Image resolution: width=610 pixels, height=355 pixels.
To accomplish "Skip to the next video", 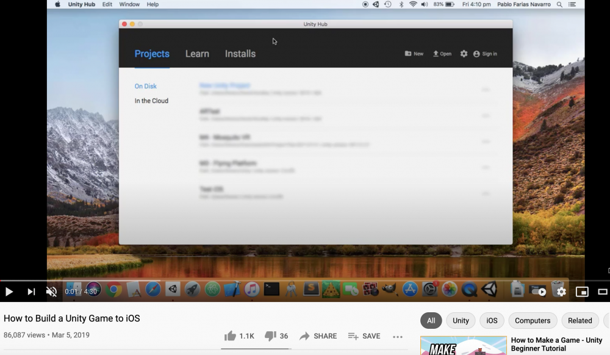I will point(31,292).
